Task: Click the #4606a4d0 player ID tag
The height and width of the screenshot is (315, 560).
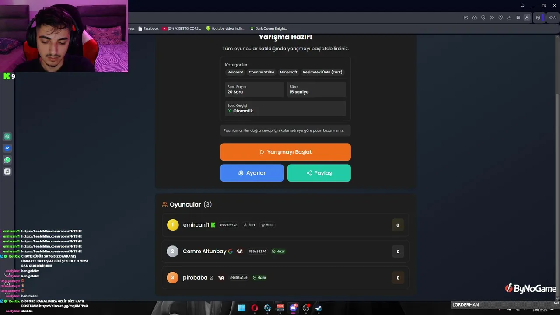Action: click(238, 278)
